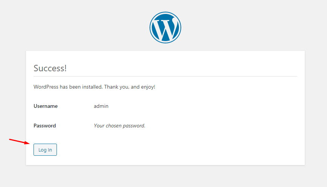This screenshot has width=327, height=187.
Task: Click the WordPress logo
Action: (165, 28)
